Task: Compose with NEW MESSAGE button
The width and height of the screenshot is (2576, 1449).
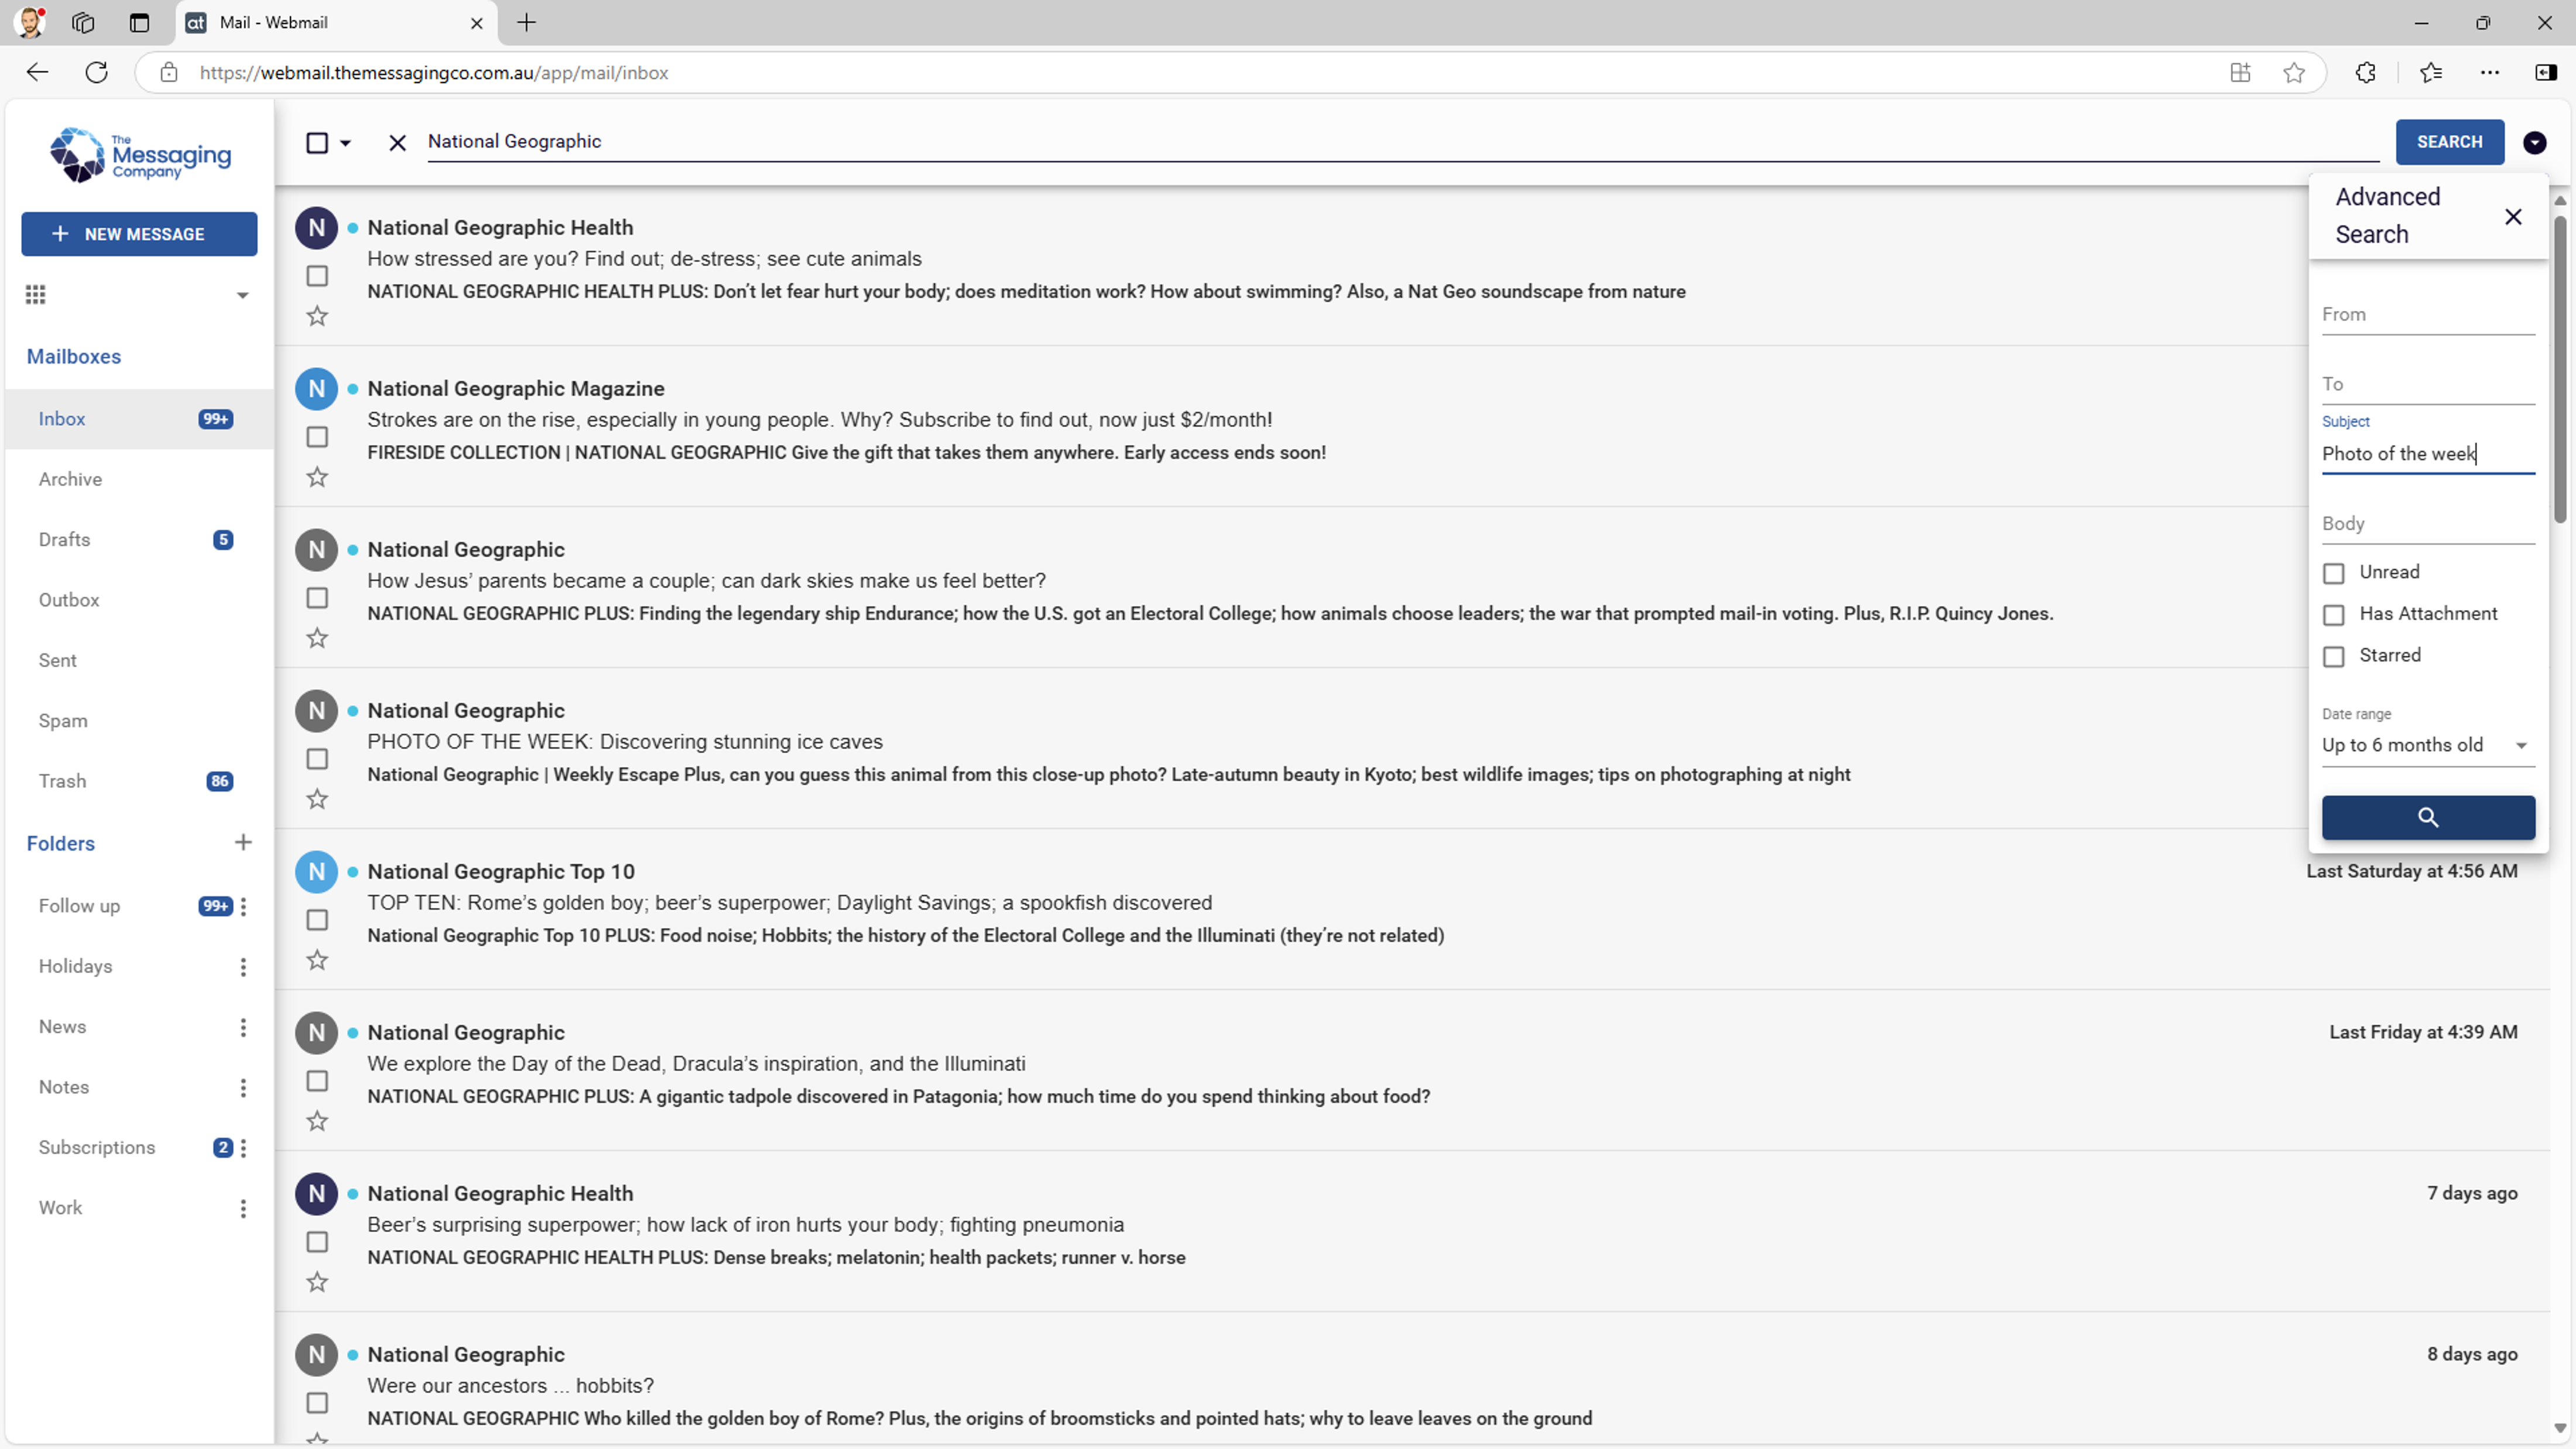Action: tap(139, 234)
